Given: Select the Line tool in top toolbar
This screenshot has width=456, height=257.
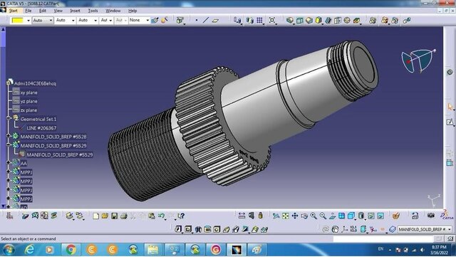Looking at the screenshot, I should (x=206, y=20).
